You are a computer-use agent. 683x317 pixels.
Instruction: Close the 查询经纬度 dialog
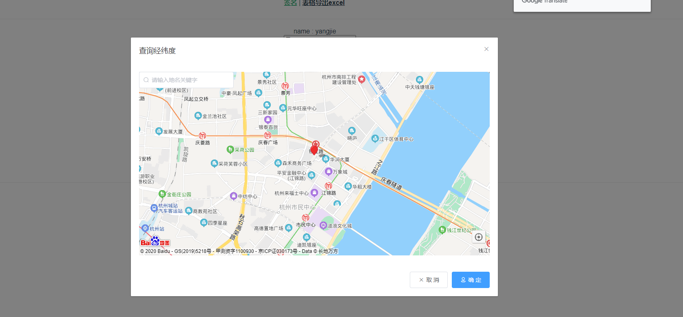pyautogui.click(x=486, y=49)
